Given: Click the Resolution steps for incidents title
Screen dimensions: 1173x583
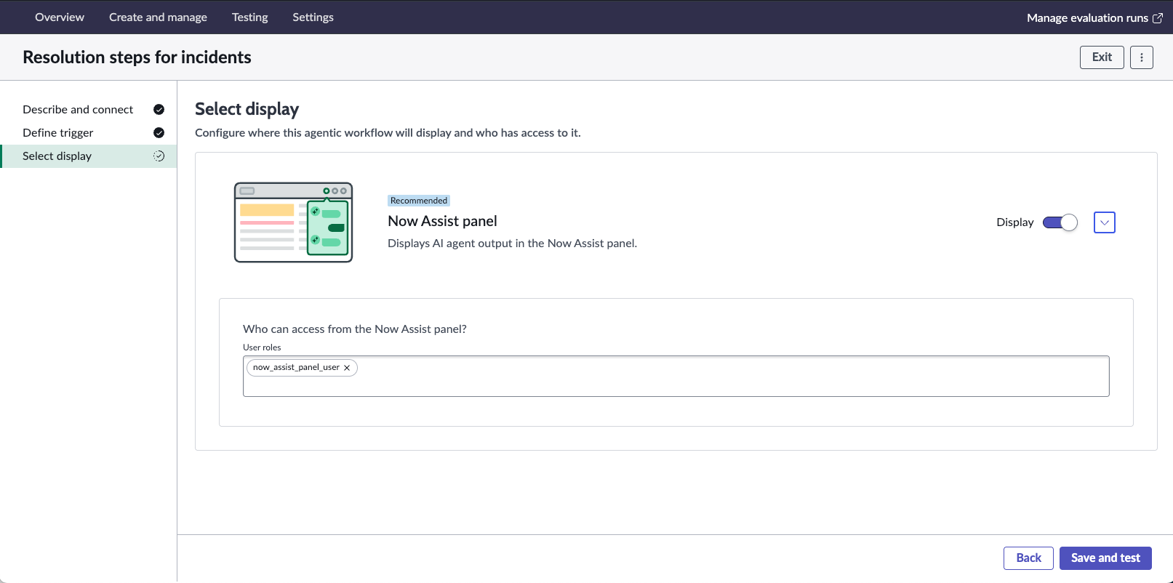Looking at the screenshot, I should (137, 57).
